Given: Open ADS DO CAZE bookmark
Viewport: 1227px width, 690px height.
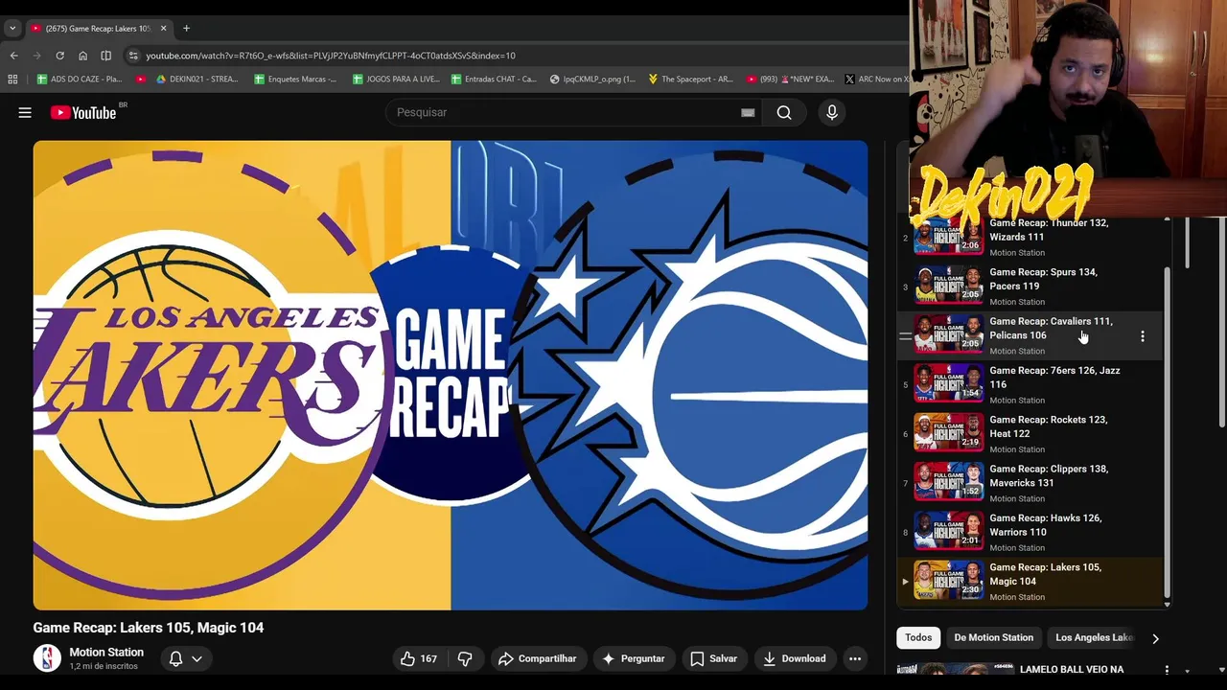Looking at the screenshot, I should (x=80, y=80).
